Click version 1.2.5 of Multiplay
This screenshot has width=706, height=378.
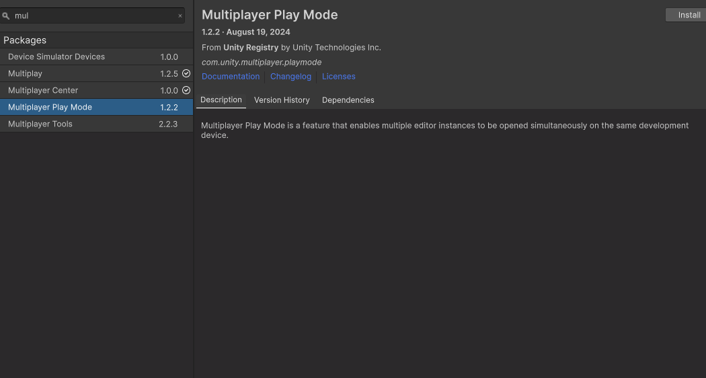tap(169, 73)
